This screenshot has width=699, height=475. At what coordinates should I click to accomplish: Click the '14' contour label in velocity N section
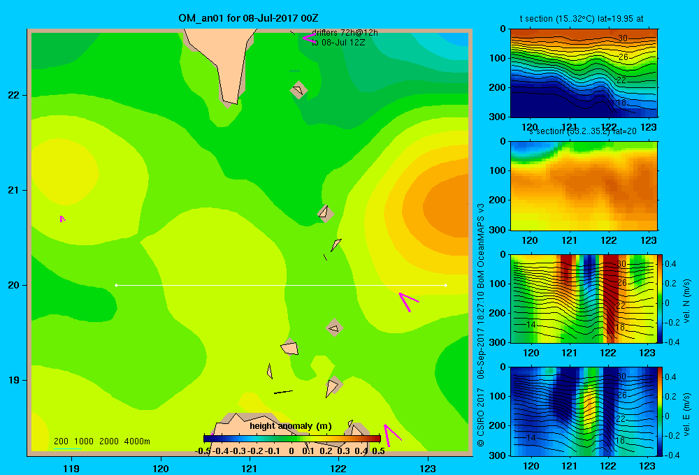[531, 324]
